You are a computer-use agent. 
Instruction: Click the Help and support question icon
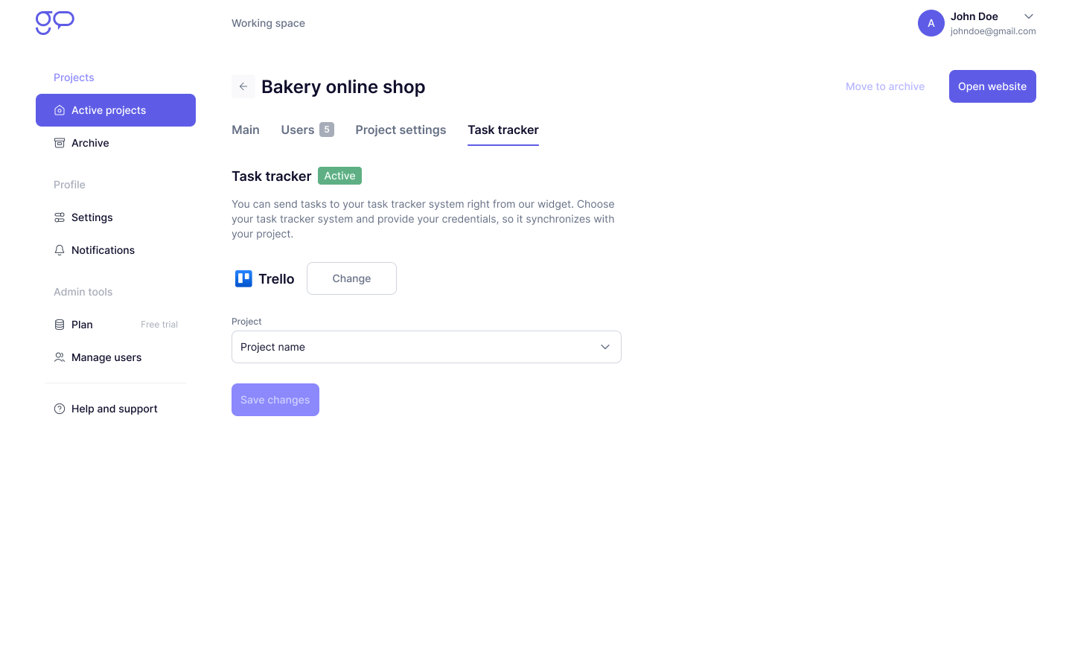pyautogui.click(x=60, y=409)
